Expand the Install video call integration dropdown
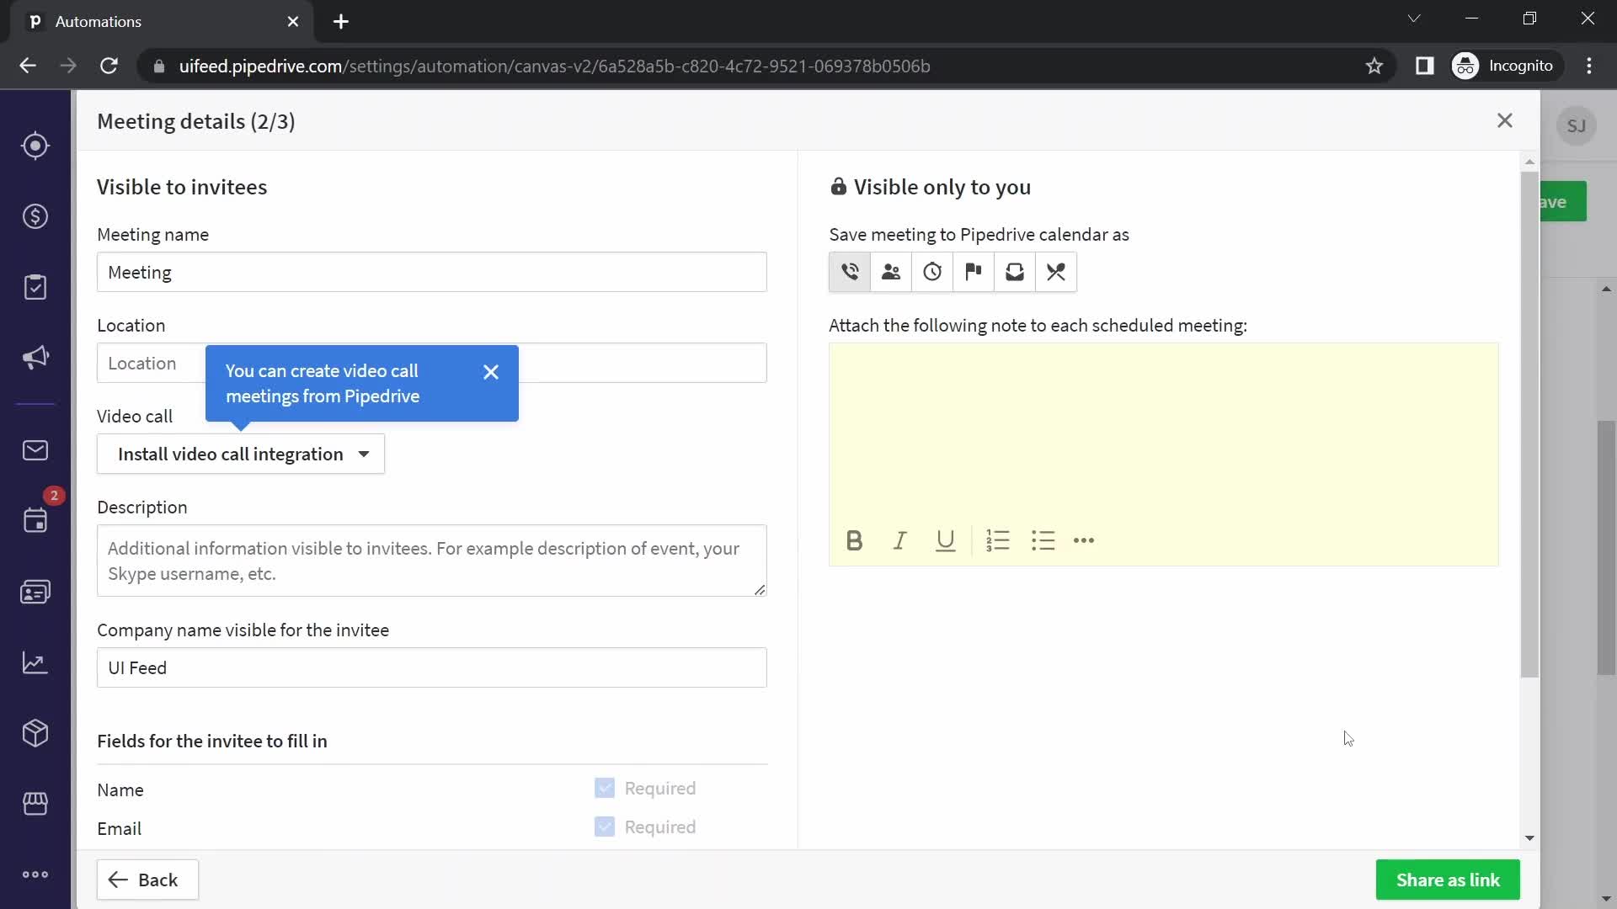Screen dimensions: 1617x909 pyautogui.click(x=363, y=453)
